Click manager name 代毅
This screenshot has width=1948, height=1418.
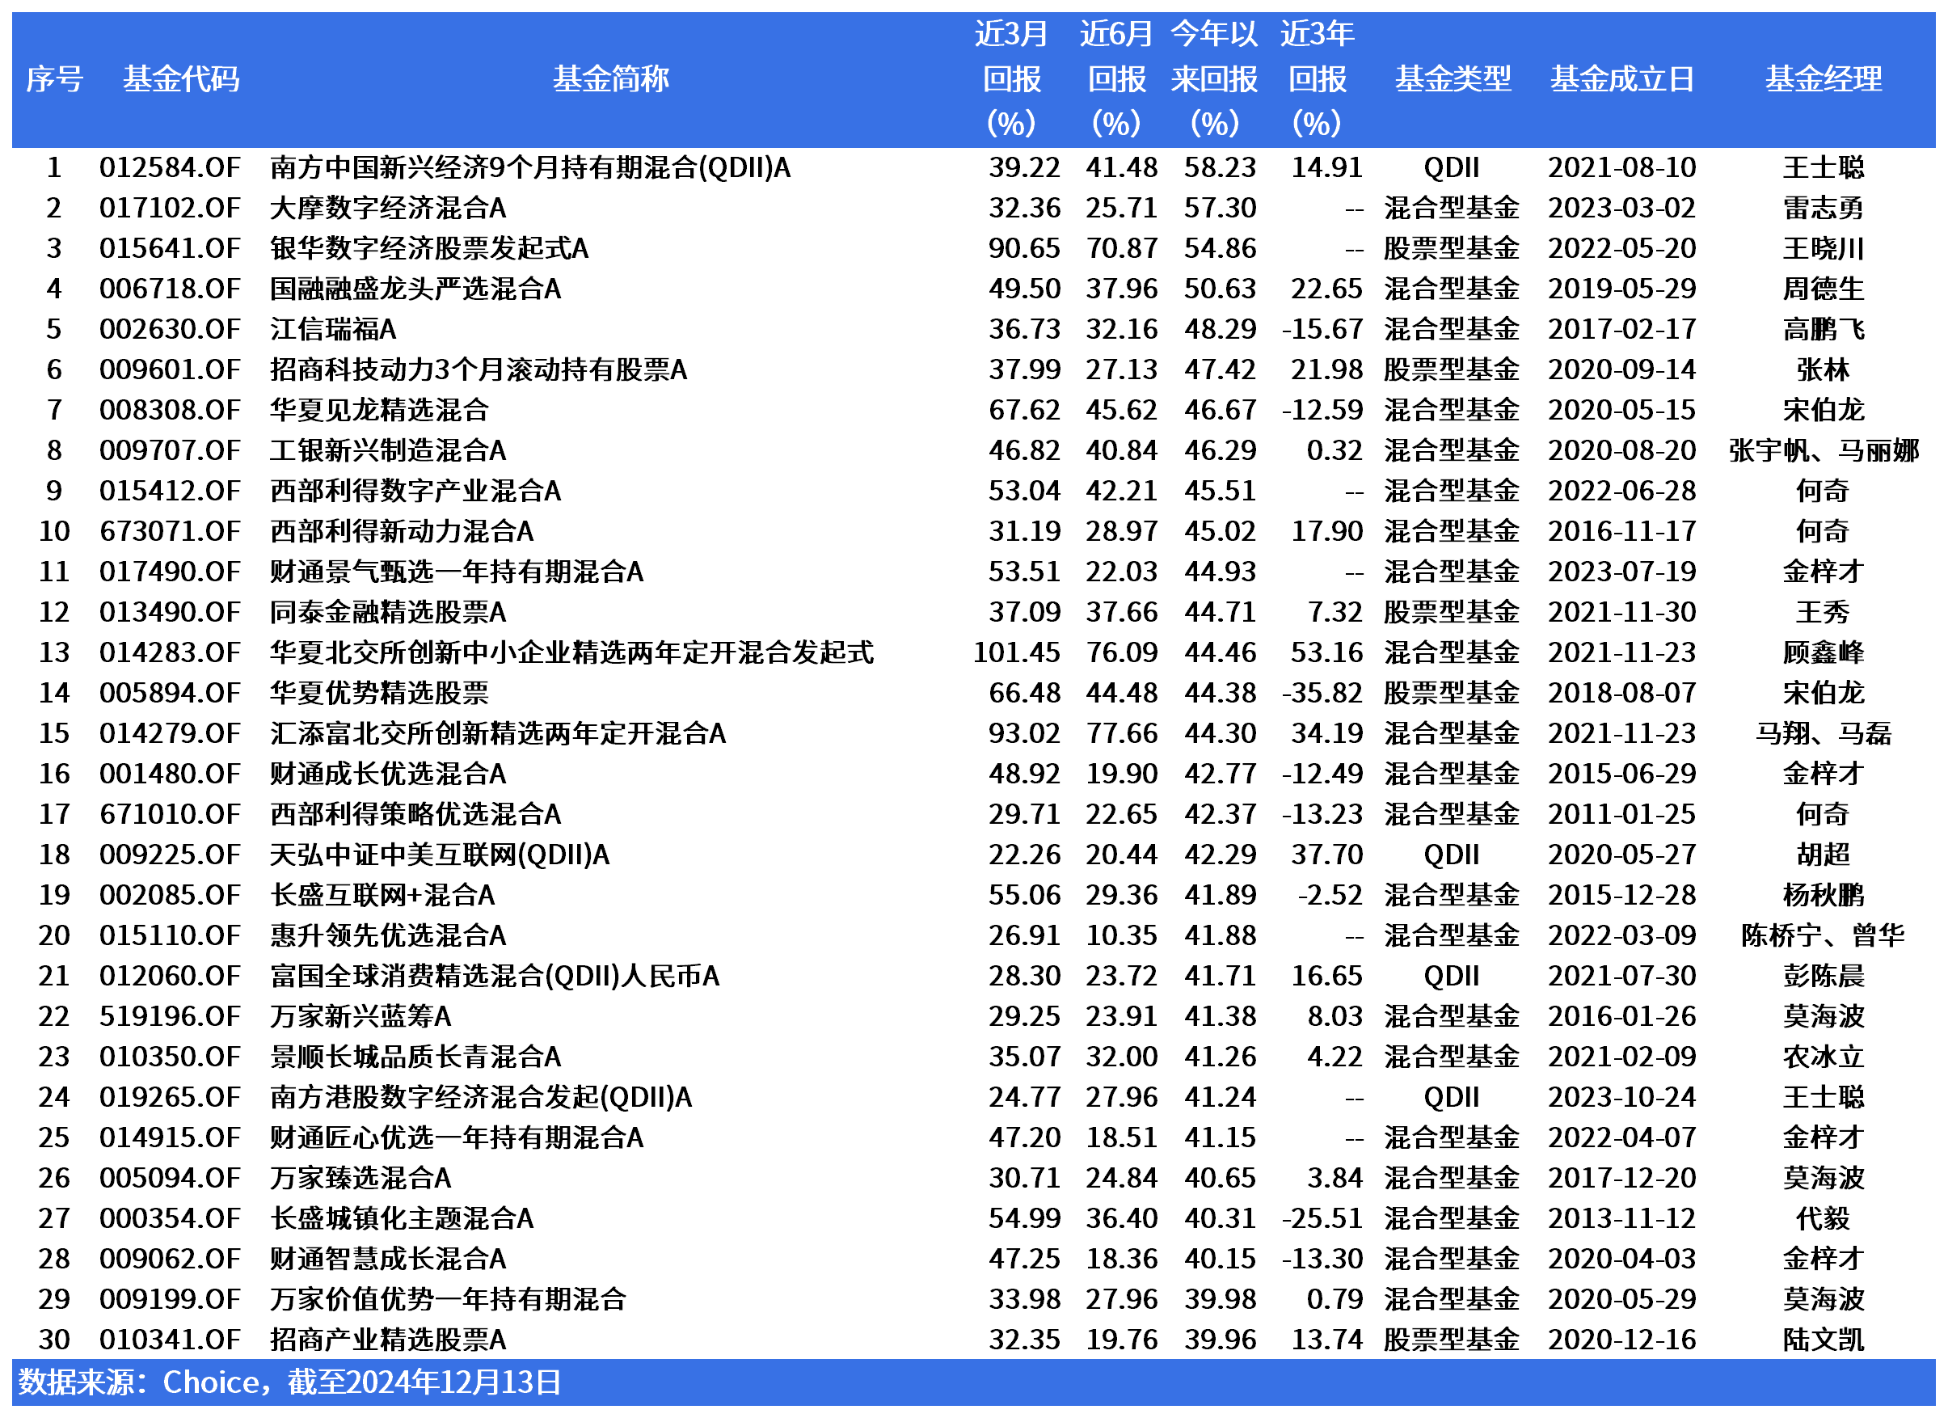(1824, 1217)
